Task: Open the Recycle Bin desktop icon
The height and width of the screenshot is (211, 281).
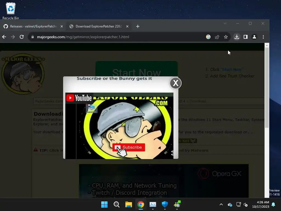Action: click(x=11, y=11)
